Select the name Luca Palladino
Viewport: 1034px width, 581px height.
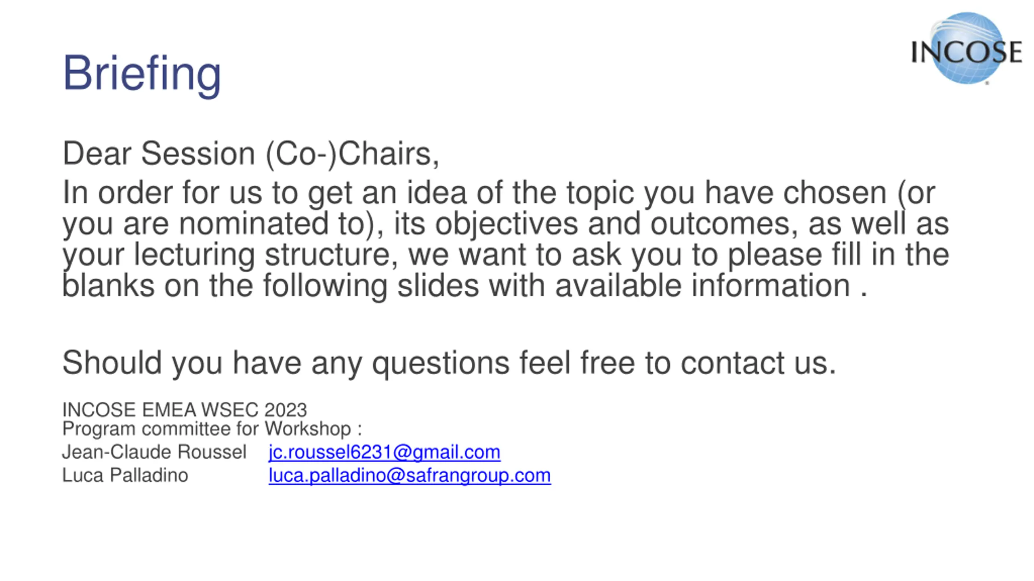(x=125, y=475)
